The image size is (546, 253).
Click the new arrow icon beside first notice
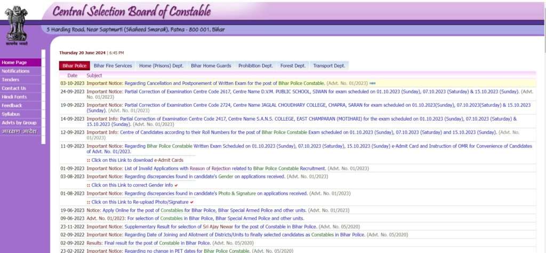(x=372, y=83)
